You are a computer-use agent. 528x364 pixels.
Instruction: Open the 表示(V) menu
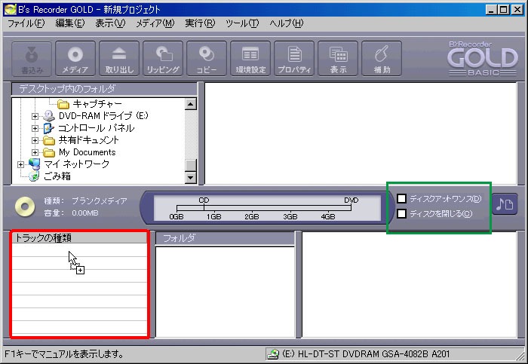(x=110, y=23)
